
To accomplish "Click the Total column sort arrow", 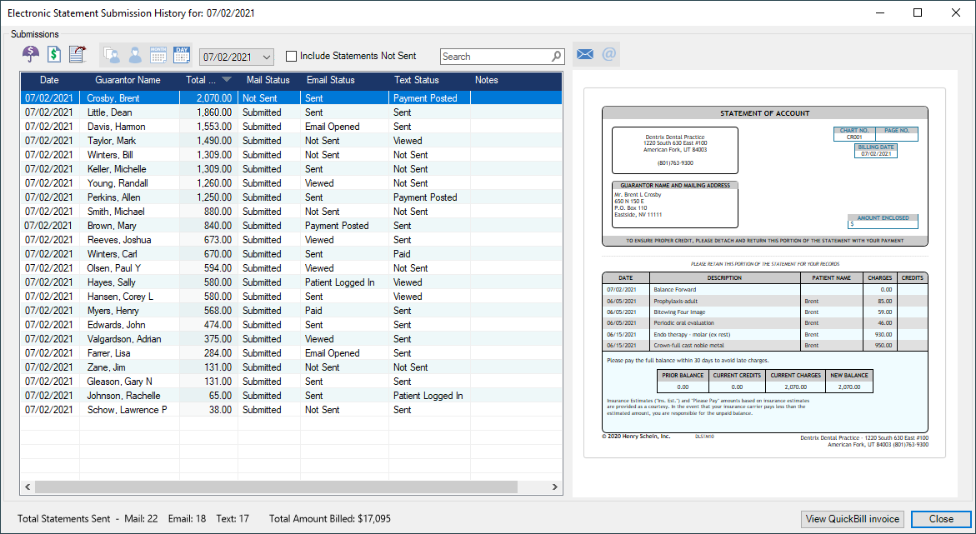I will (227, 81).
